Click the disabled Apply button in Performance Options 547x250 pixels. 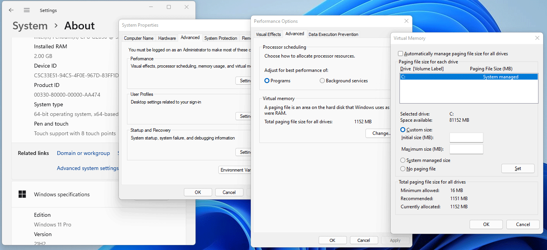[395, 240]
